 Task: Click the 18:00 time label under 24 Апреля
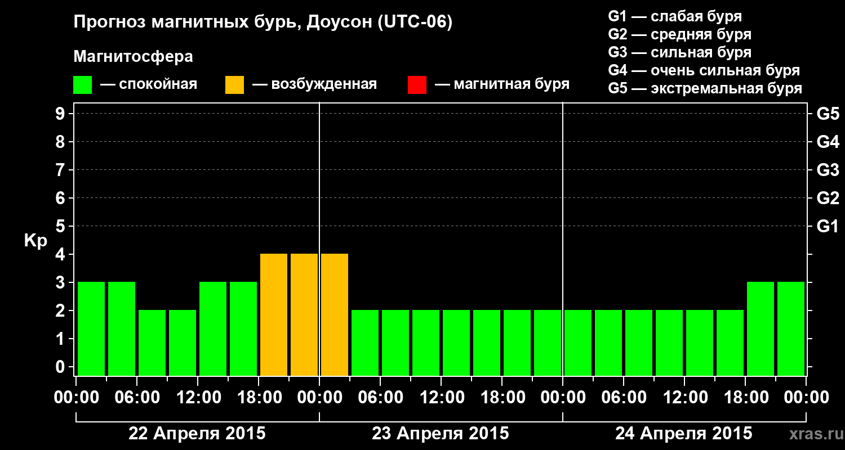(x=745, y=398)
